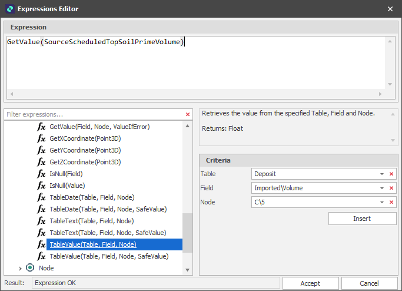Click the fx icon beside GetXCoordinate(Point3D)
The width and height of the screenshot is (402, 291).
(41, 138)
